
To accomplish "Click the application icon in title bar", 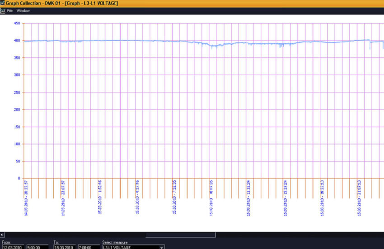I will coord(3,3).
